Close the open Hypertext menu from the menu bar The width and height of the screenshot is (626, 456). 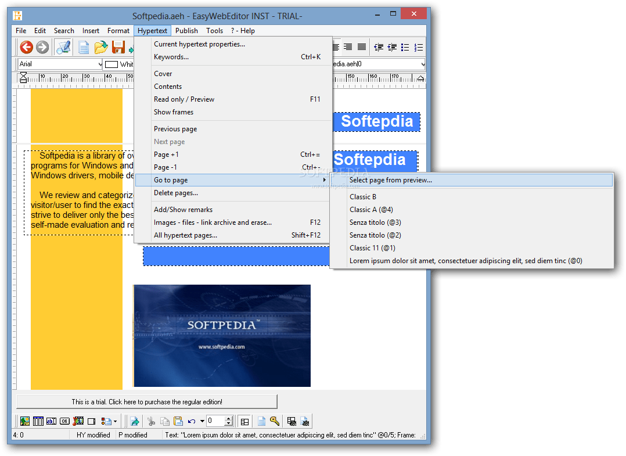152,31
